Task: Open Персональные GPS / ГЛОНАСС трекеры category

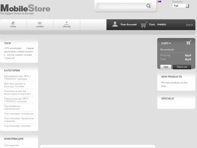Action: tap(17, 100)
